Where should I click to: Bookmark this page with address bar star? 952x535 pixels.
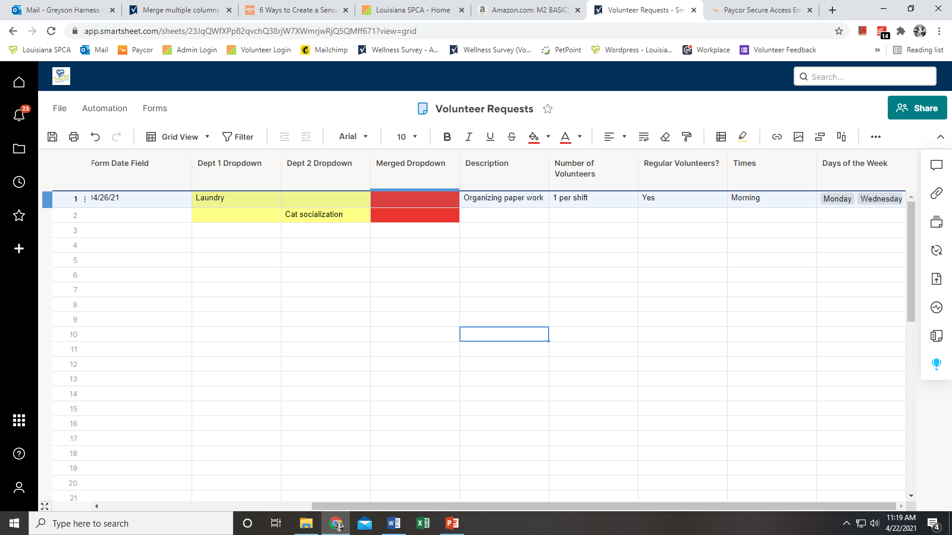(x=839, y=31)
